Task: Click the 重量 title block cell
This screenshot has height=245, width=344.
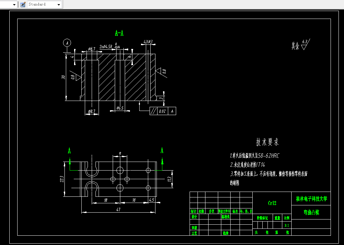Action: coord(277,218)
